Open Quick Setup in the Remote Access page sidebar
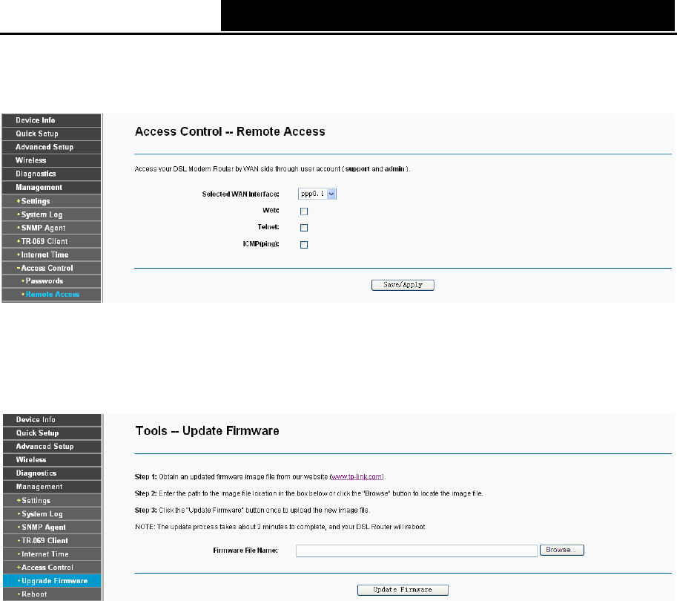677x601 pixels. coord(37,134)
